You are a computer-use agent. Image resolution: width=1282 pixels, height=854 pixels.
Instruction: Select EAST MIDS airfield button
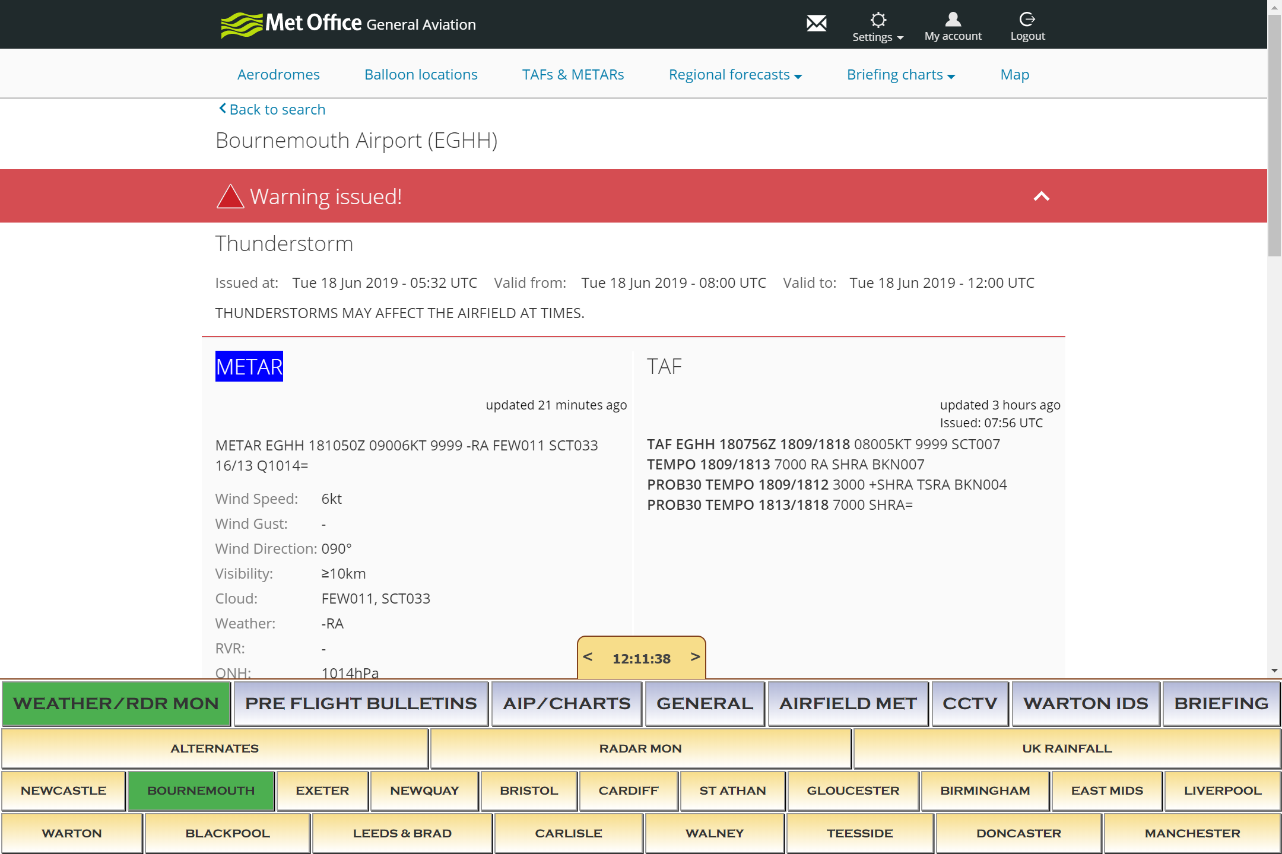1107,791
